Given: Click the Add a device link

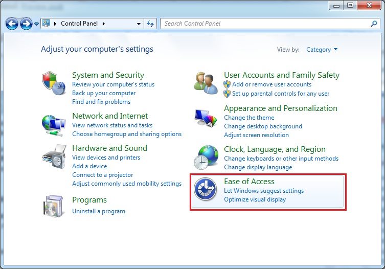Looking at the screenshot, I should click(89, 166).
